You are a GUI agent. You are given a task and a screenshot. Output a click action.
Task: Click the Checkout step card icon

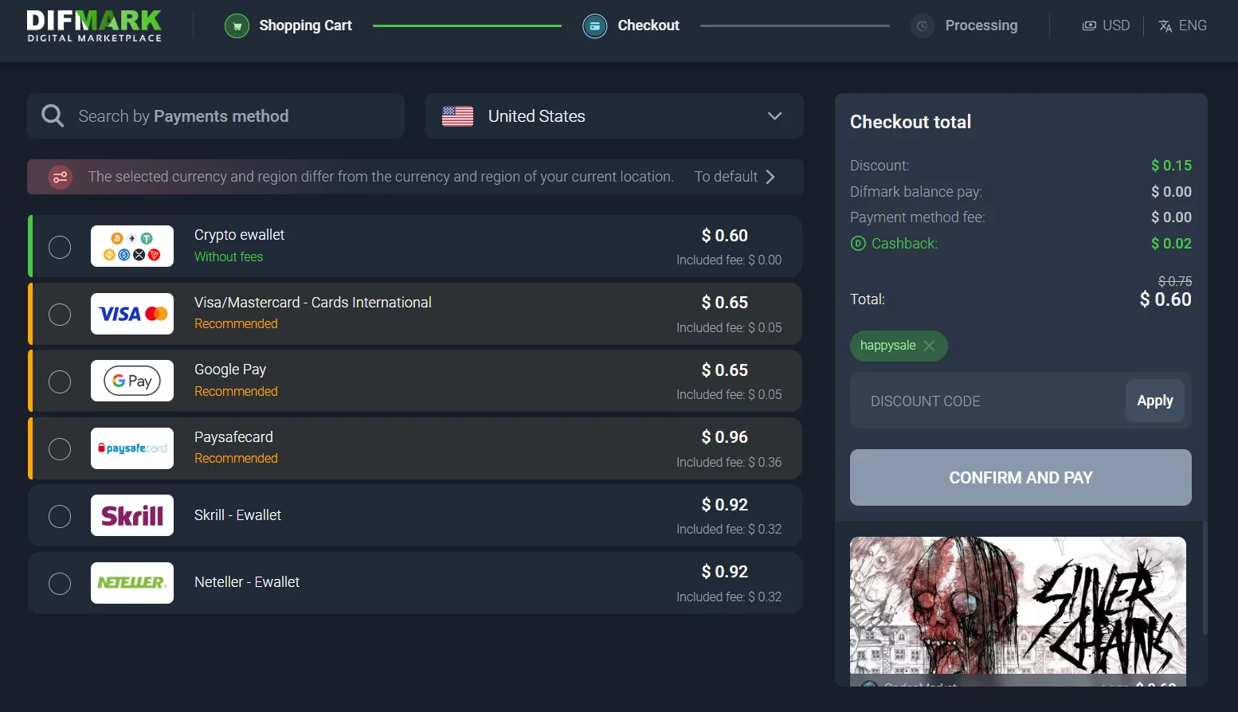[x=594, y=26]
